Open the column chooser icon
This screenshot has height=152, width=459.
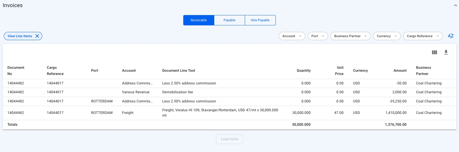pyautogui.click(x=434, y=52)
